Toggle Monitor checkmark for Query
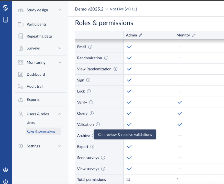The height and width of the screenshot is (184, 224). (180, 113)
